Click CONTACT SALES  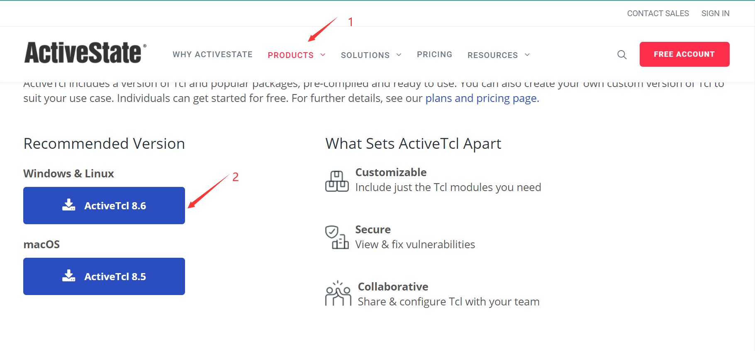[x=658, y=13]
